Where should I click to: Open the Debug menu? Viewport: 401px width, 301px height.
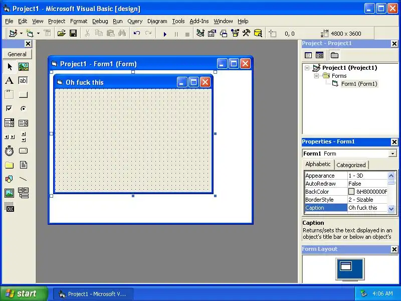[x=100, y=21]
